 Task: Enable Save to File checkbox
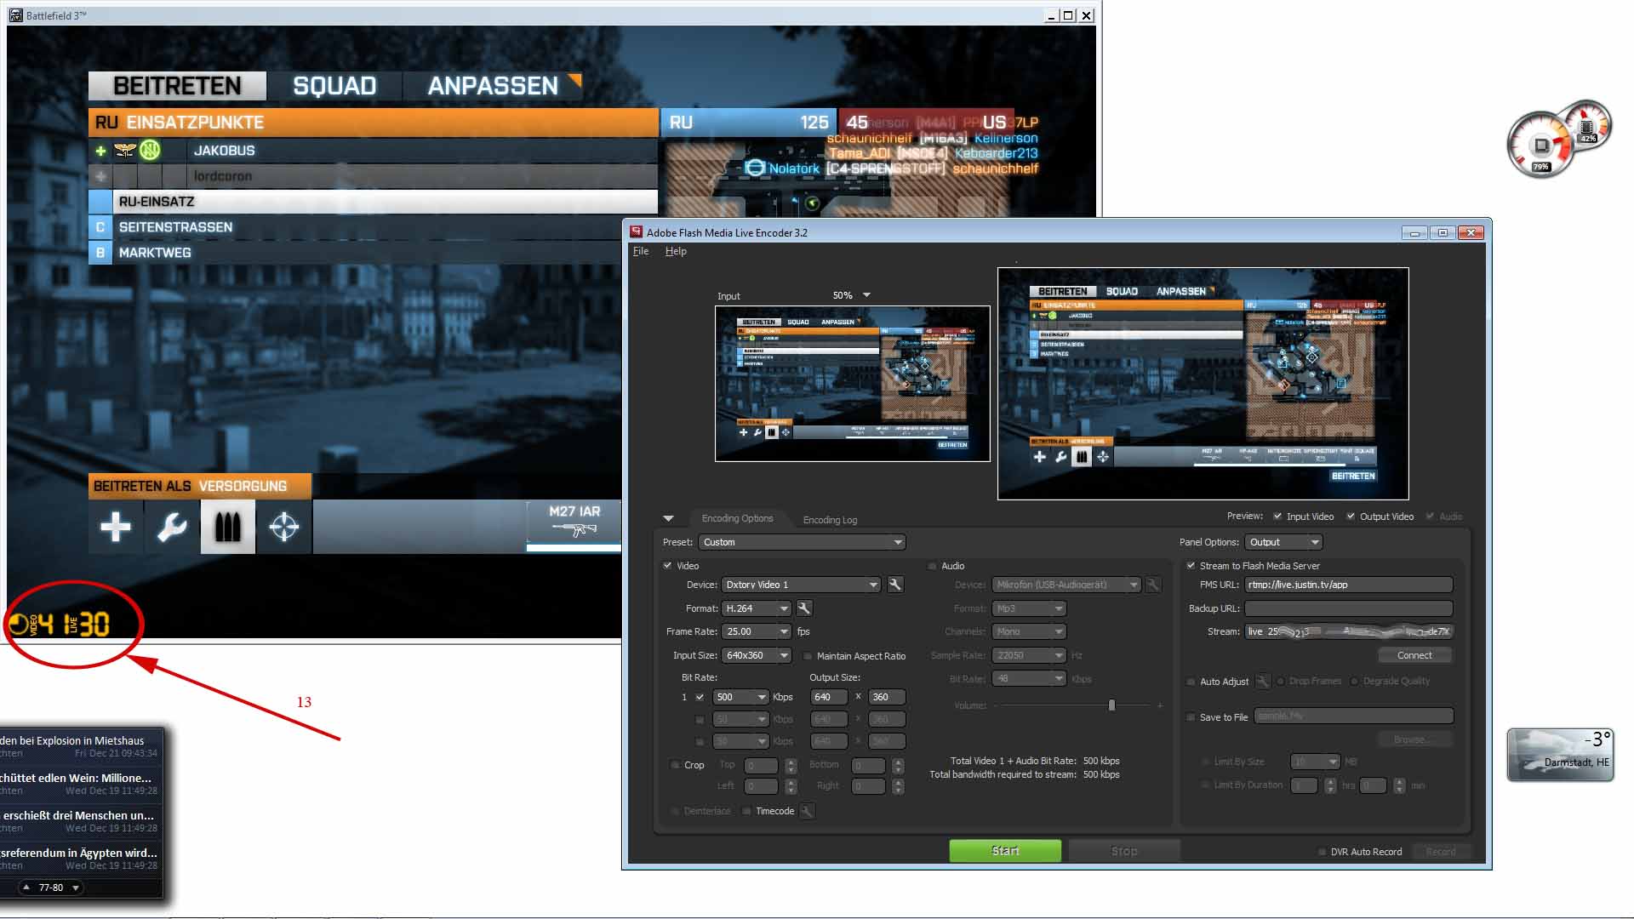tap(1191, 717)
